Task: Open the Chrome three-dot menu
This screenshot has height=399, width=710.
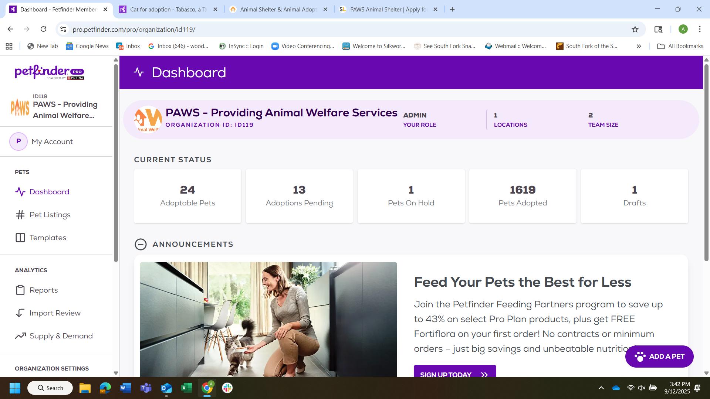Action: pyautogui.click(x=700, y=29)
